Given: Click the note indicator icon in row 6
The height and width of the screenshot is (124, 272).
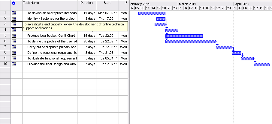Looking at the screenshot, I should [x=14, y=42].
